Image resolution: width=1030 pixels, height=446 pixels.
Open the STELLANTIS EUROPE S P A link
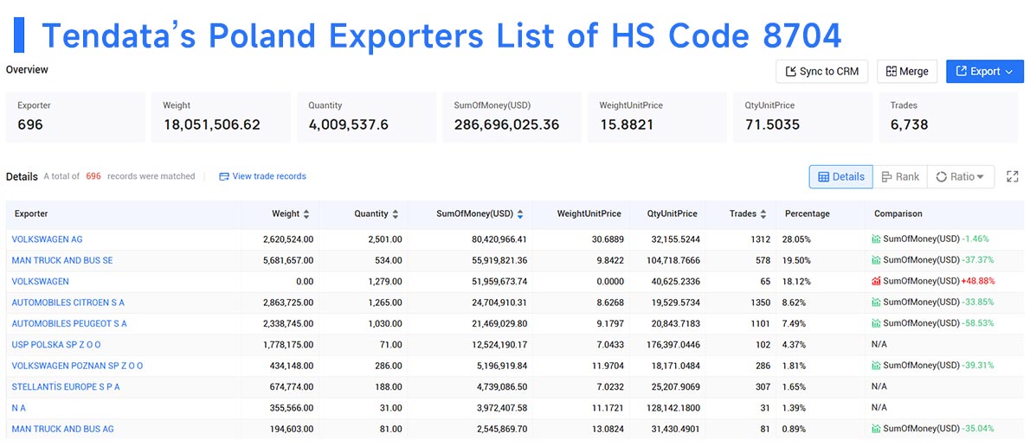(x=66, y=387)
